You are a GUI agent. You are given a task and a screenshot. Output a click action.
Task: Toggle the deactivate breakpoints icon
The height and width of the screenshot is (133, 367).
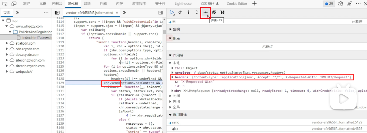click(x=214, y=13)
